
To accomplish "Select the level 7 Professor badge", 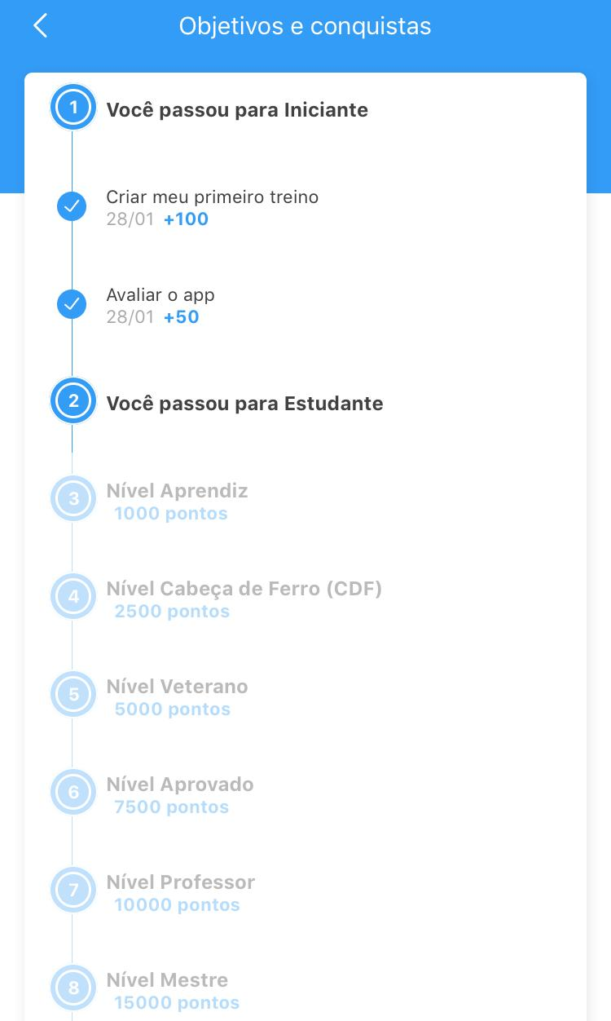I will (73, 890).
